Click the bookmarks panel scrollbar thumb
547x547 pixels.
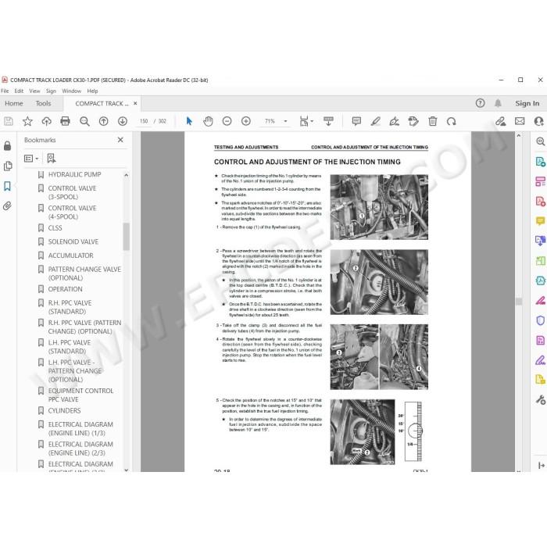coord(126,237)
